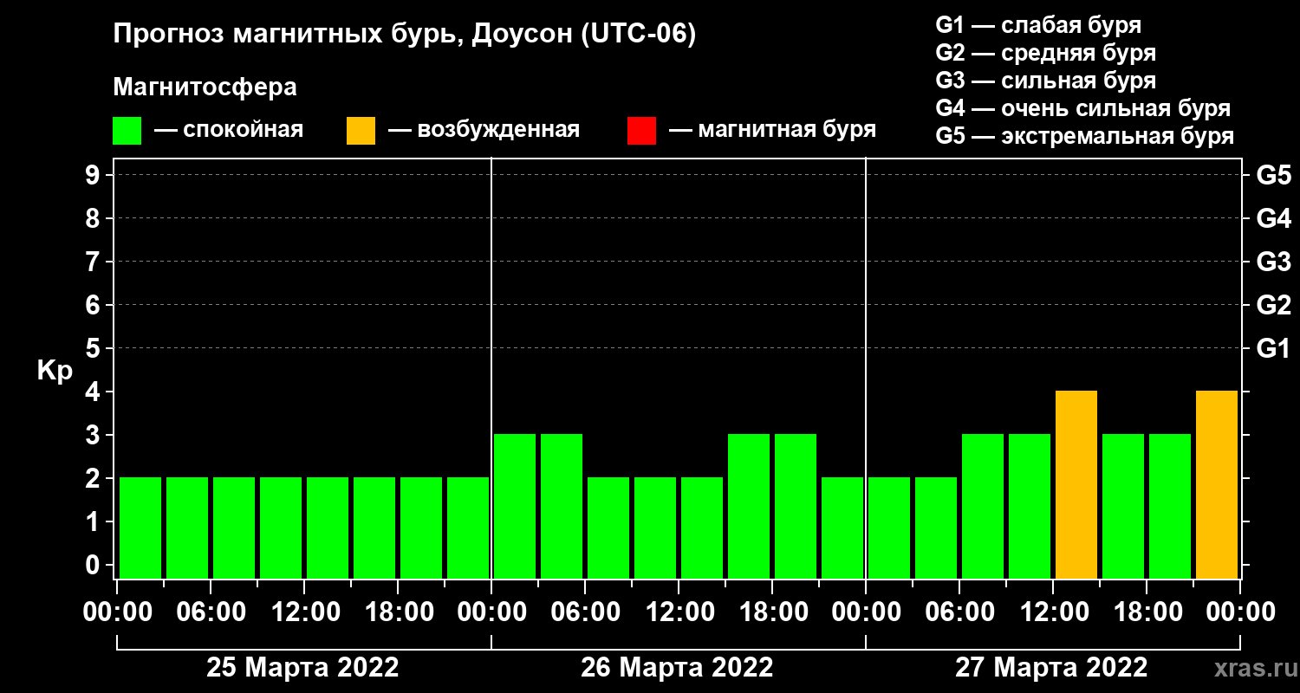1300x693 pixels.
Task: Click the '18:00' time label under 27 Марта
Action: pyautogui.click(x=1147, y=612)
